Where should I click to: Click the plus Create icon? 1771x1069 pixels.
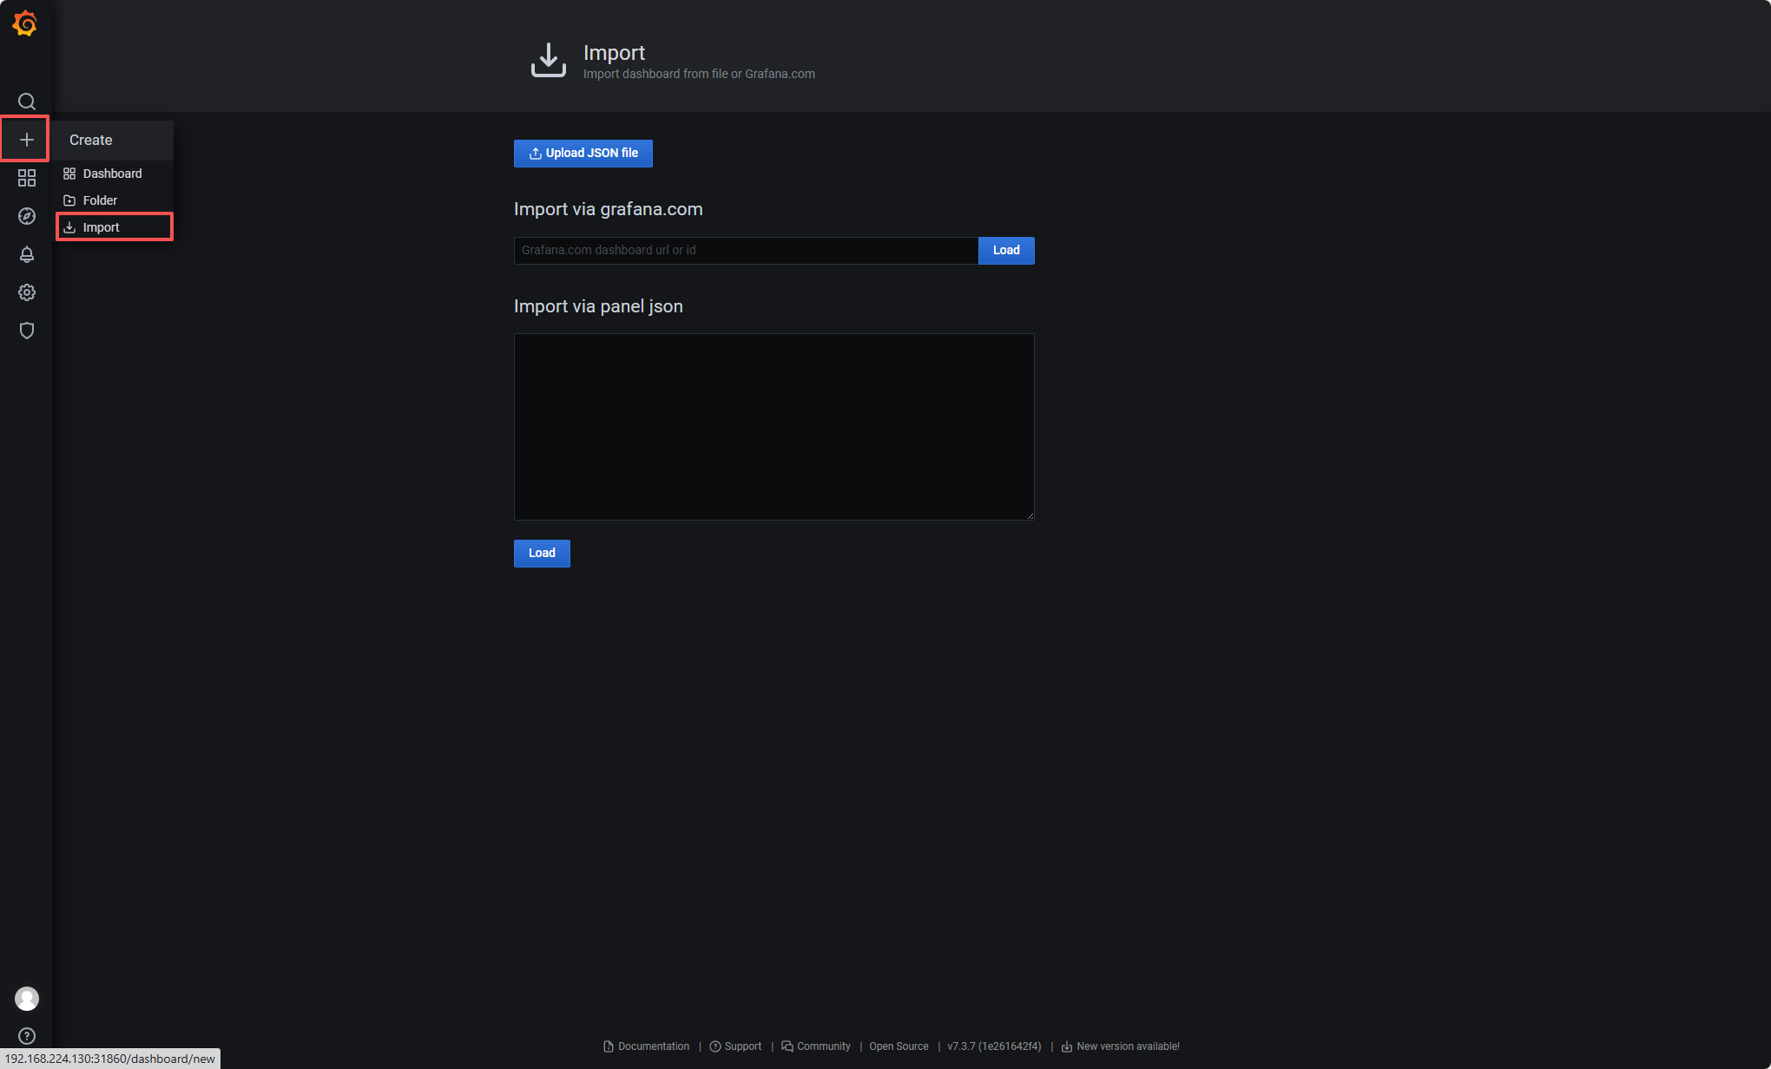(x=27, y=140)
